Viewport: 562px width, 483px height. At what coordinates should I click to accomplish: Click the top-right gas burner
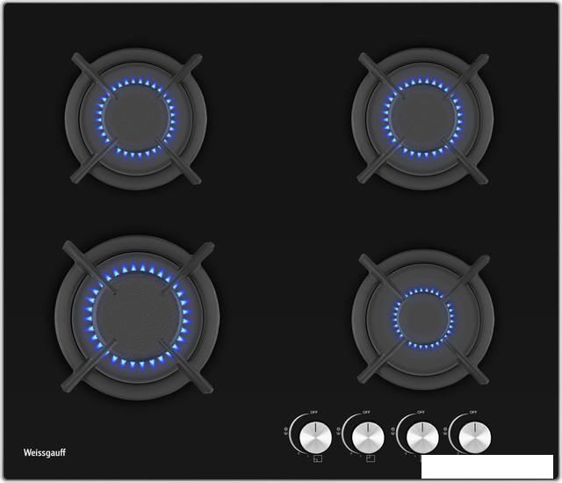click(x=421, y=118)
